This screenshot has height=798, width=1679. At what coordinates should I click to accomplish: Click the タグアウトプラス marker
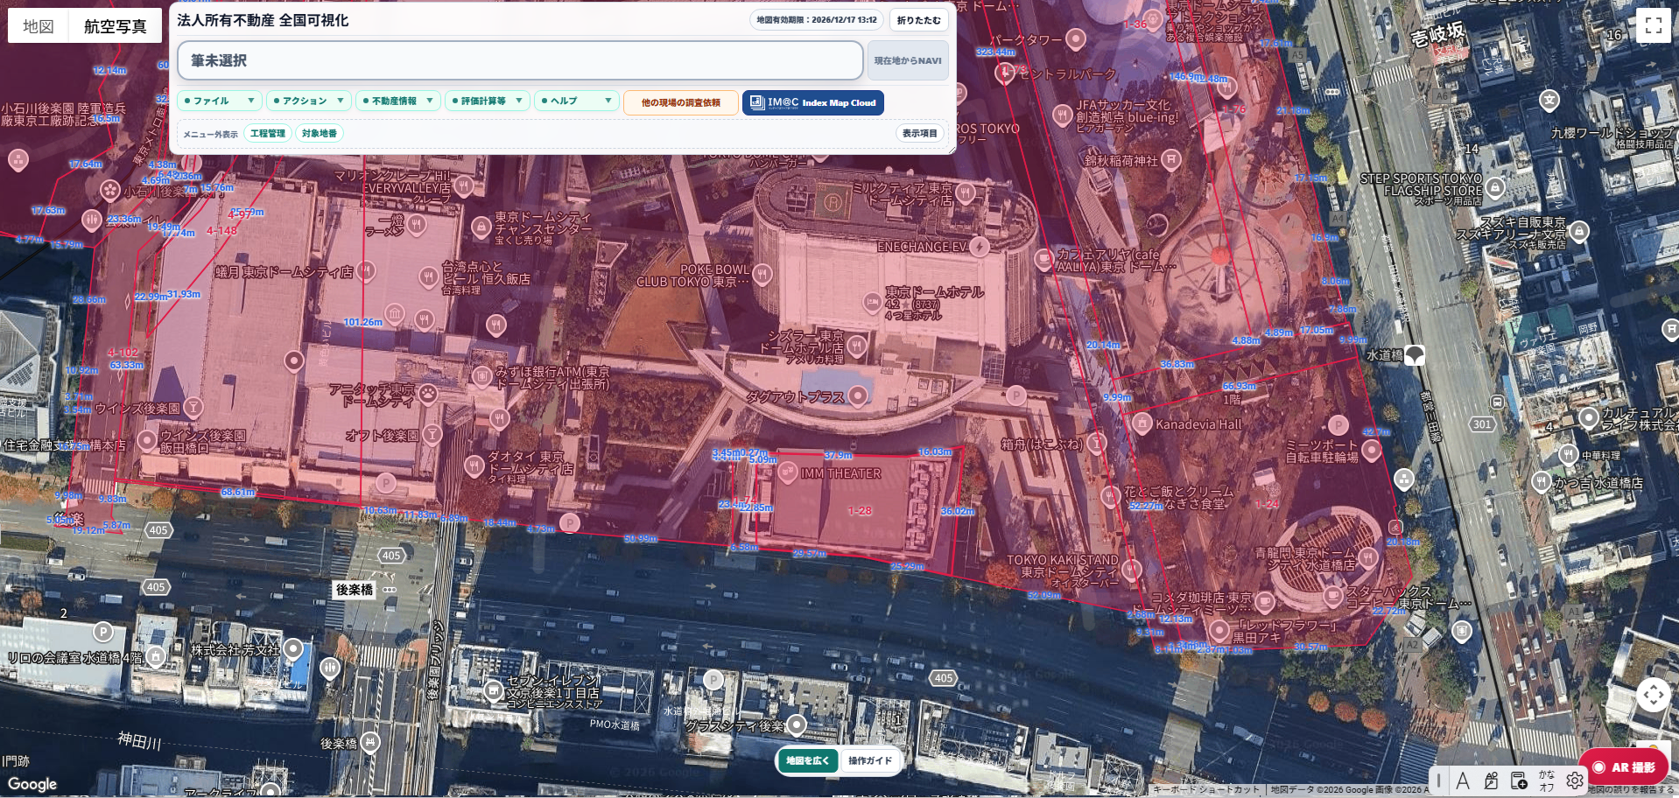tap(858, 395)
